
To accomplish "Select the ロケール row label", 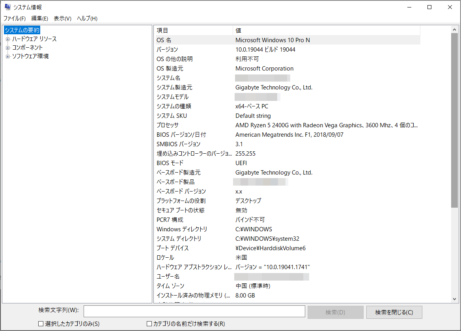I will click(x=165, y=258).
